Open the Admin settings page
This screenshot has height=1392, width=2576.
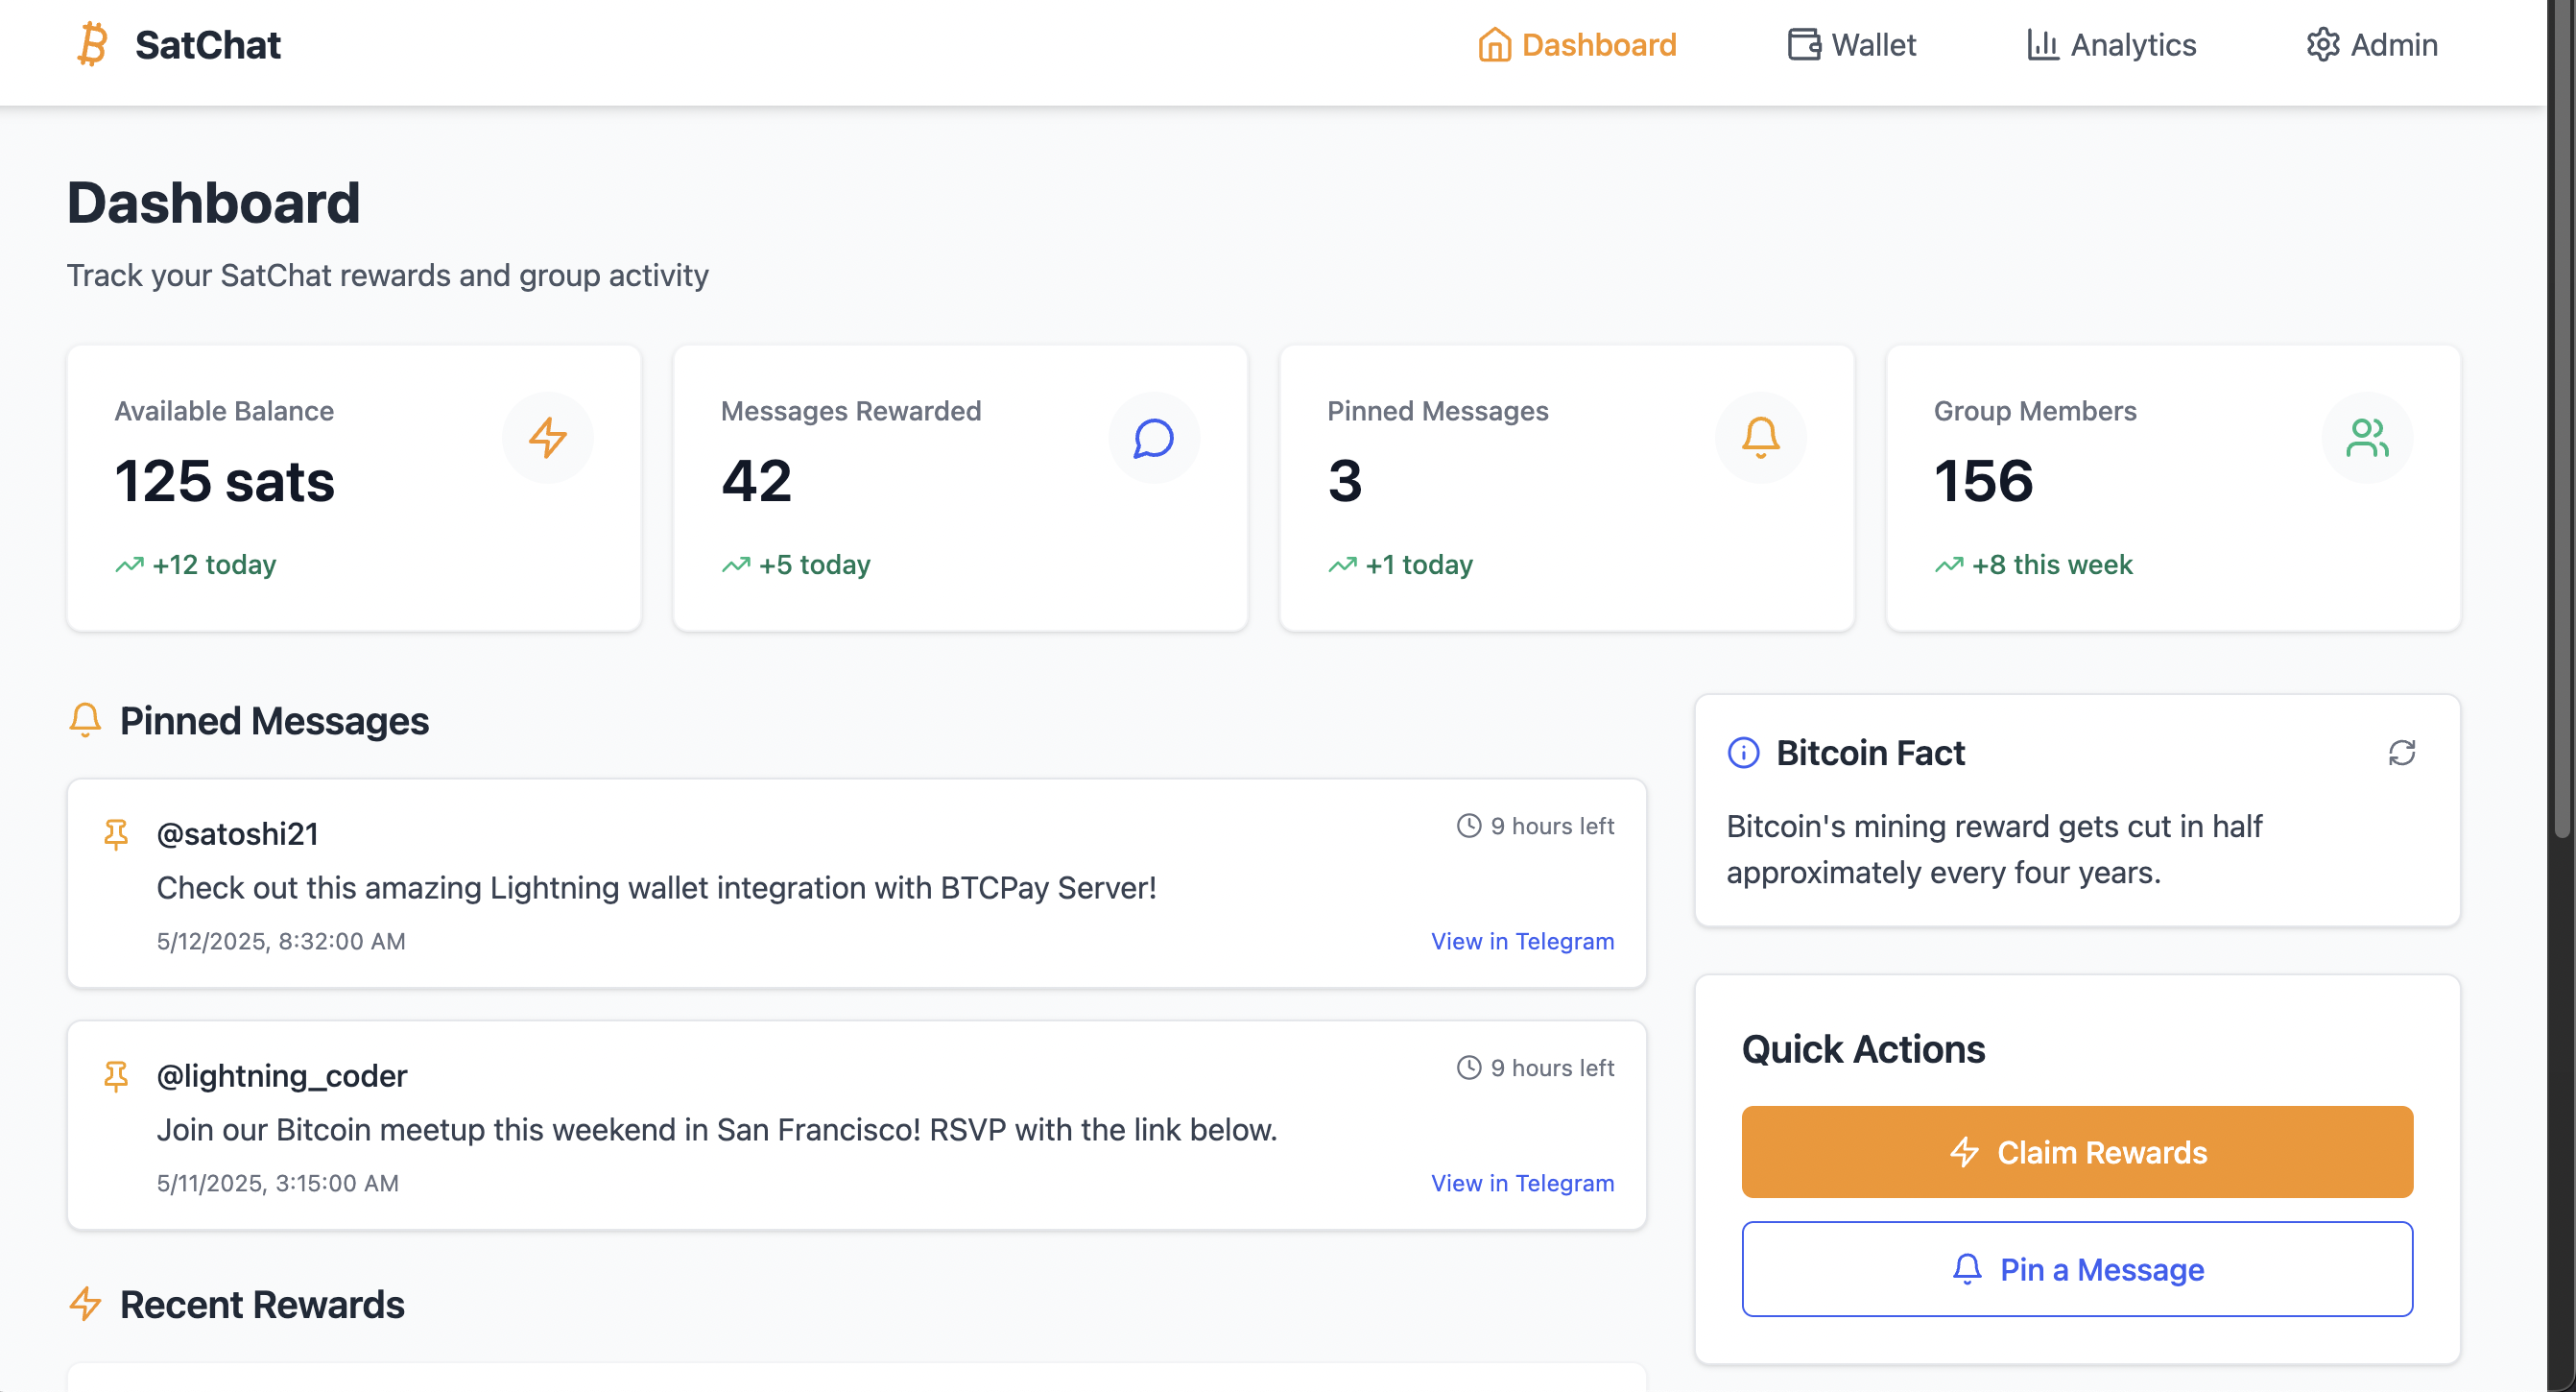tap(2372, 45)
